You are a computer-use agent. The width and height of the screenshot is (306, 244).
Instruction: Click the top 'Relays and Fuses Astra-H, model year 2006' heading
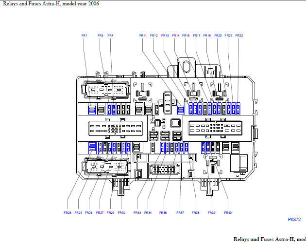[51, 4]
